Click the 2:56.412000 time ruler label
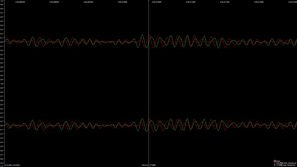Viewport: 297px width, 167px height. click(259, 2)
